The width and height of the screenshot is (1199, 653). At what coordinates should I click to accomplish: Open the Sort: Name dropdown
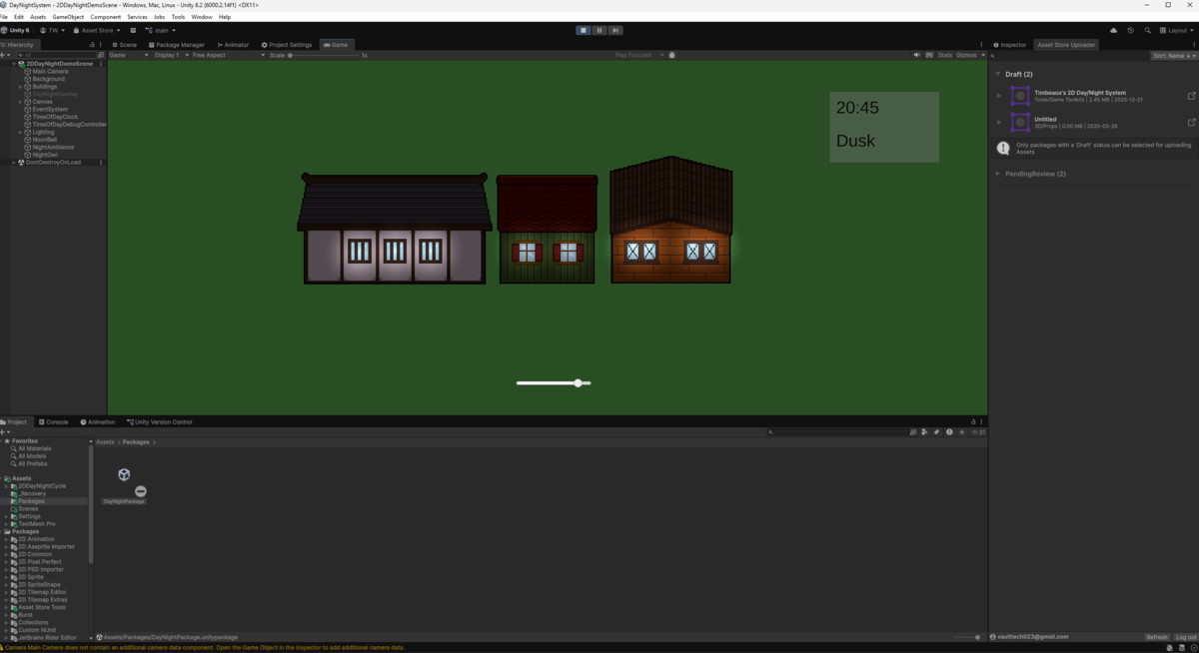click(1173, 56)
